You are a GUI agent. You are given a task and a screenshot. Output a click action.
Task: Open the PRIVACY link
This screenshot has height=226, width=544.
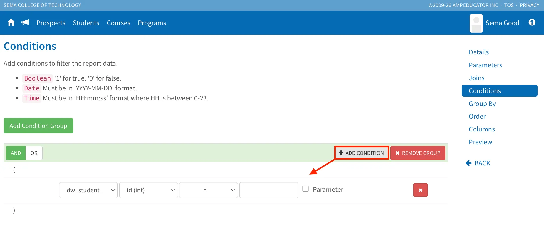click(x=530, y=5)
